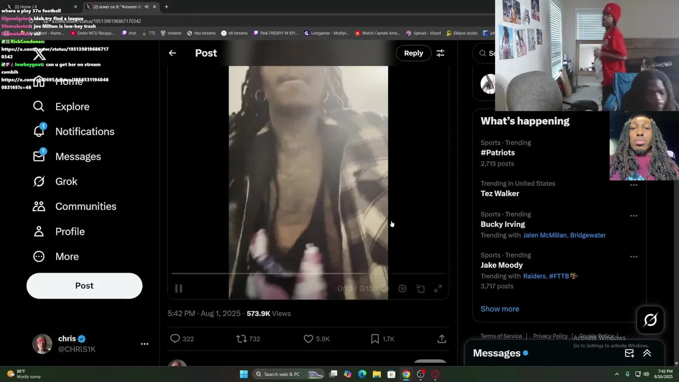Viewport: 679px width, 382px height.
Task: Open Explore from the sidebar
Action: tap(72, 107)
